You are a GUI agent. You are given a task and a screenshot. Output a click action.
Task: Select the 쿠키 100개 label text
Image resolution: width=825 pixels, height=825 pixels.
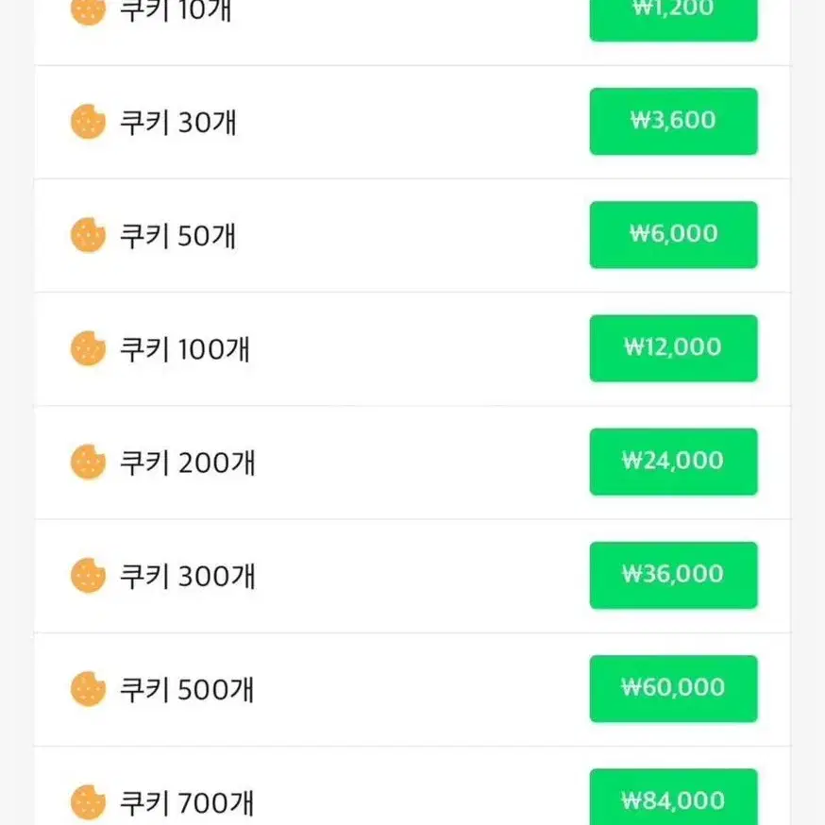[x=185, y=349]
